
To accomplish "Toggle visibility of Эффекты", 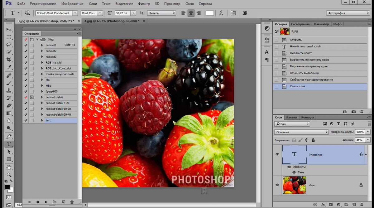I will [289, 167].
